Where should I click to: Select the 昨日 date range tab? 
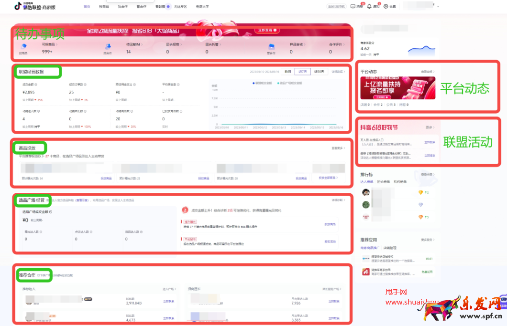coord(288,72)
